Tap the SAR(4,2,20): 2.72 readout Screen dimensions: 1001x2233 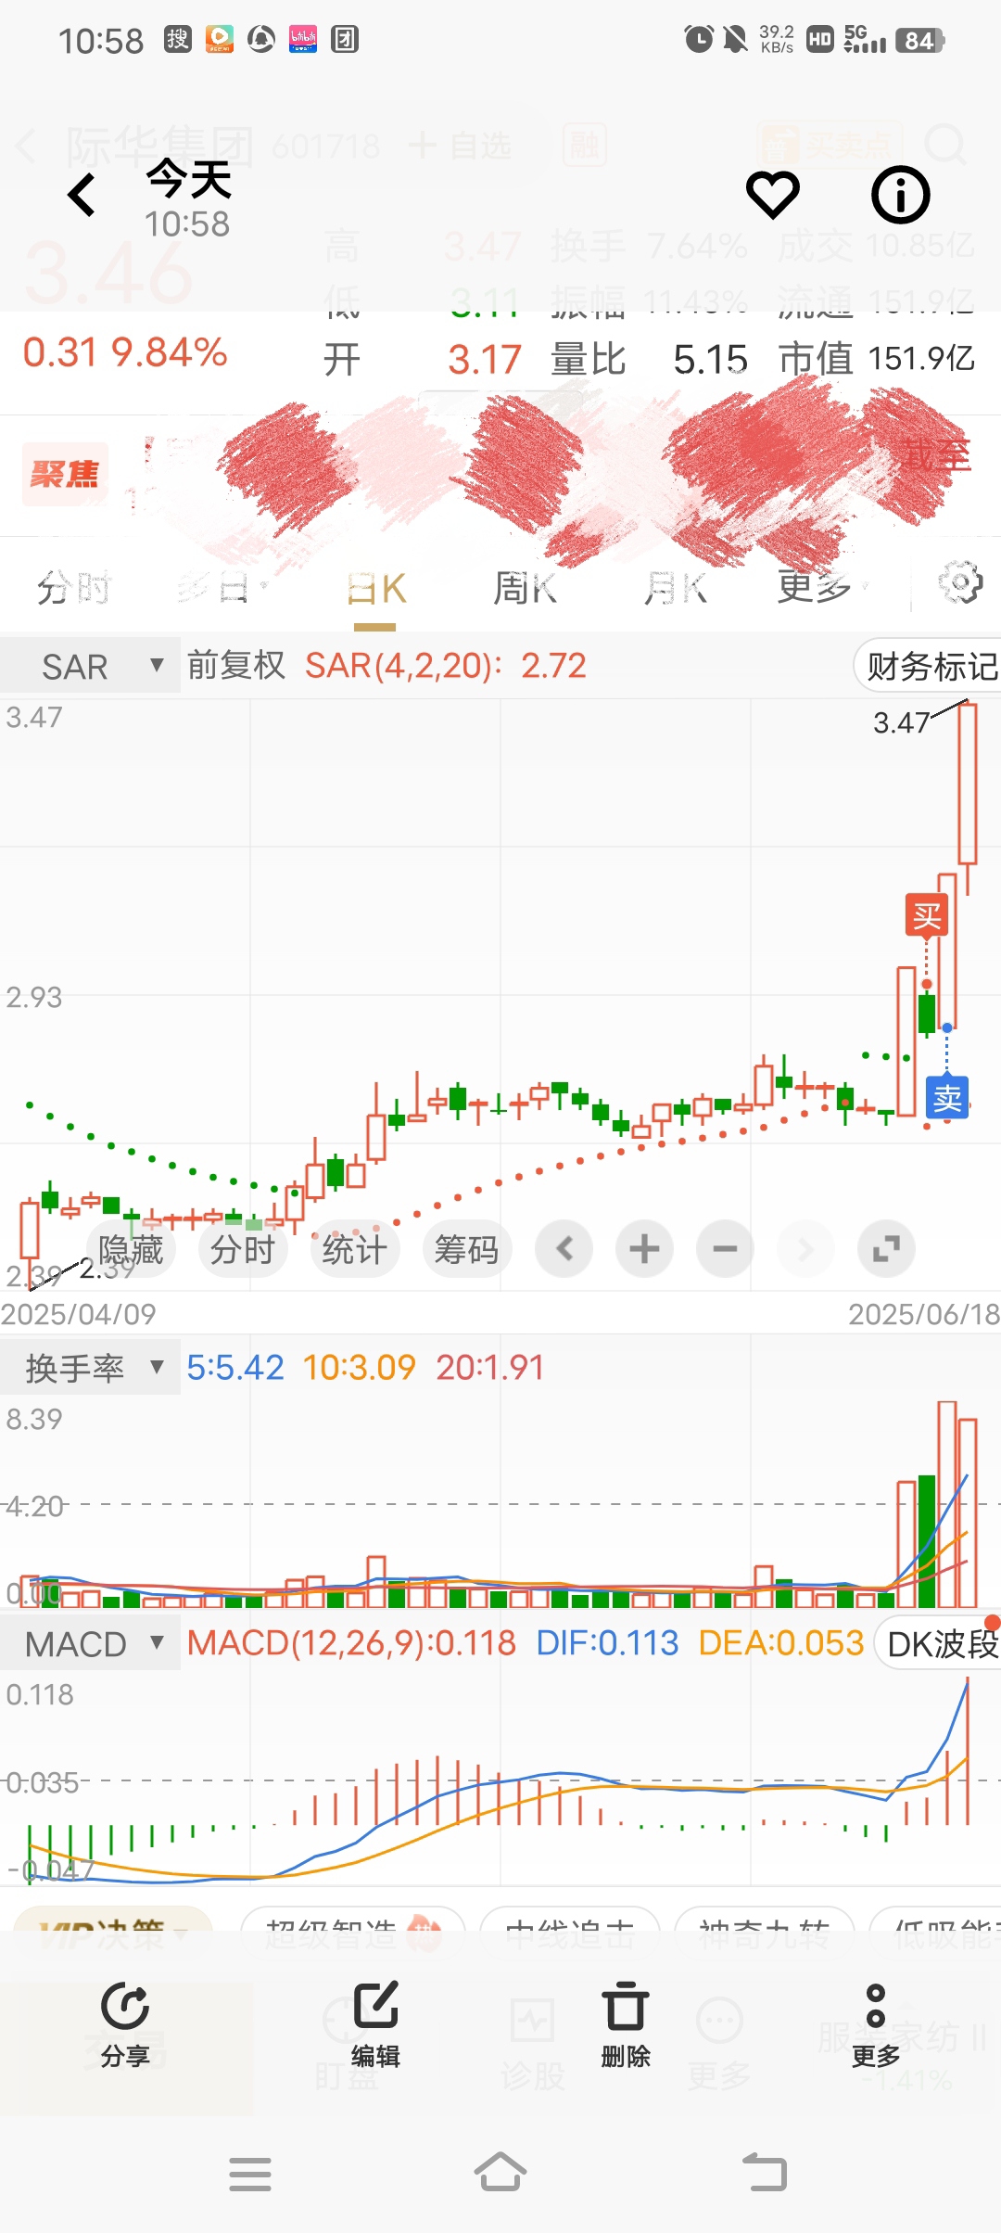tap(446, 665)
